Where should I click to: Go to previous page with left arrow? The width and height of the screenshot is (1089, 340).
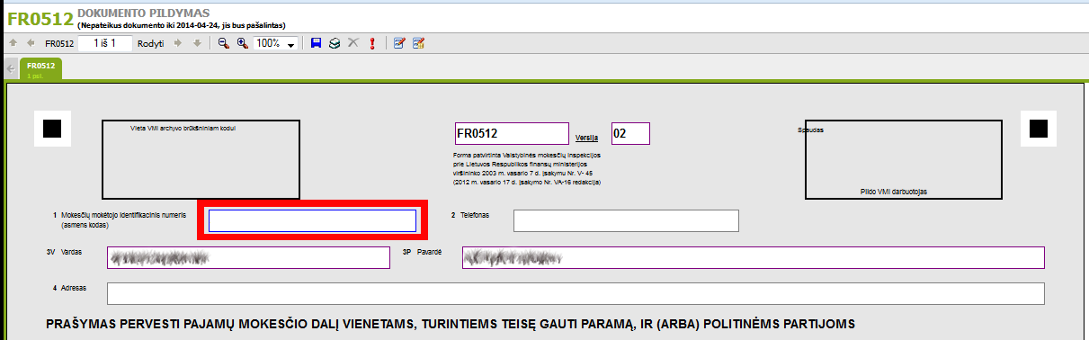coord(31,43)
